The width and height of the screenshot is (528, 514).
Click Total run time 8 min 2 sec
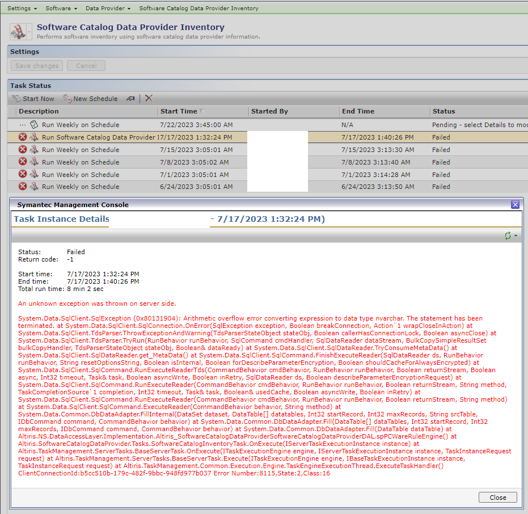click(x=61, y=289)
